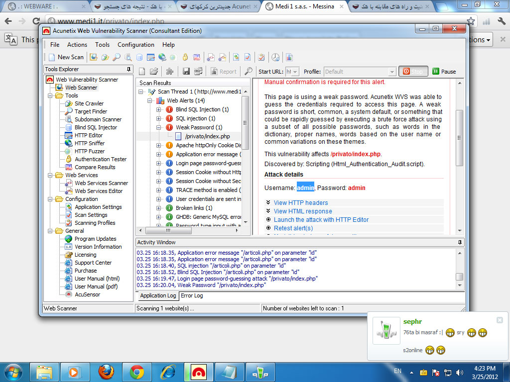Screen dimensions: 510x382
Task: Click the puzzle-piece icon in scan toolbar
Action: pos(169,72)
